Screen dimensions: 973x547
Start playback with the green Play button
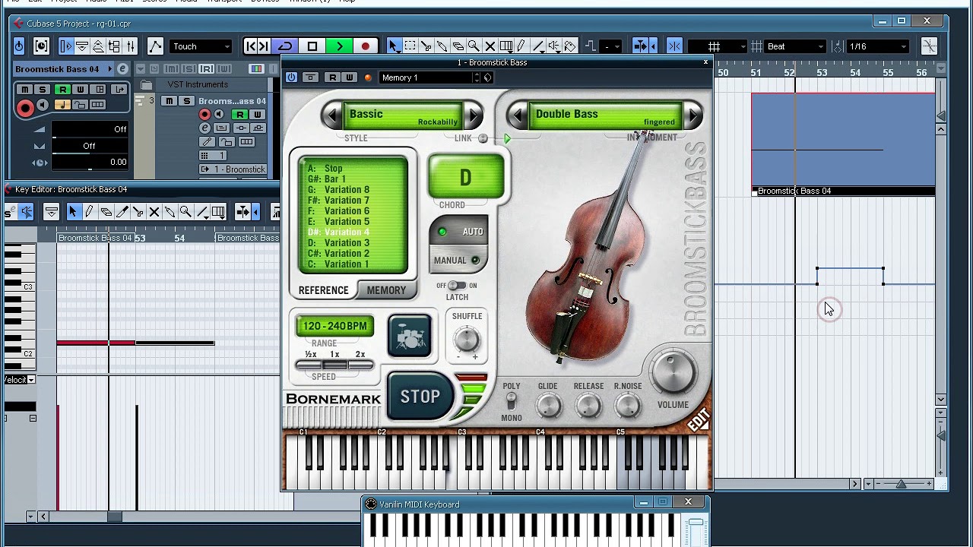click(340, 46)
